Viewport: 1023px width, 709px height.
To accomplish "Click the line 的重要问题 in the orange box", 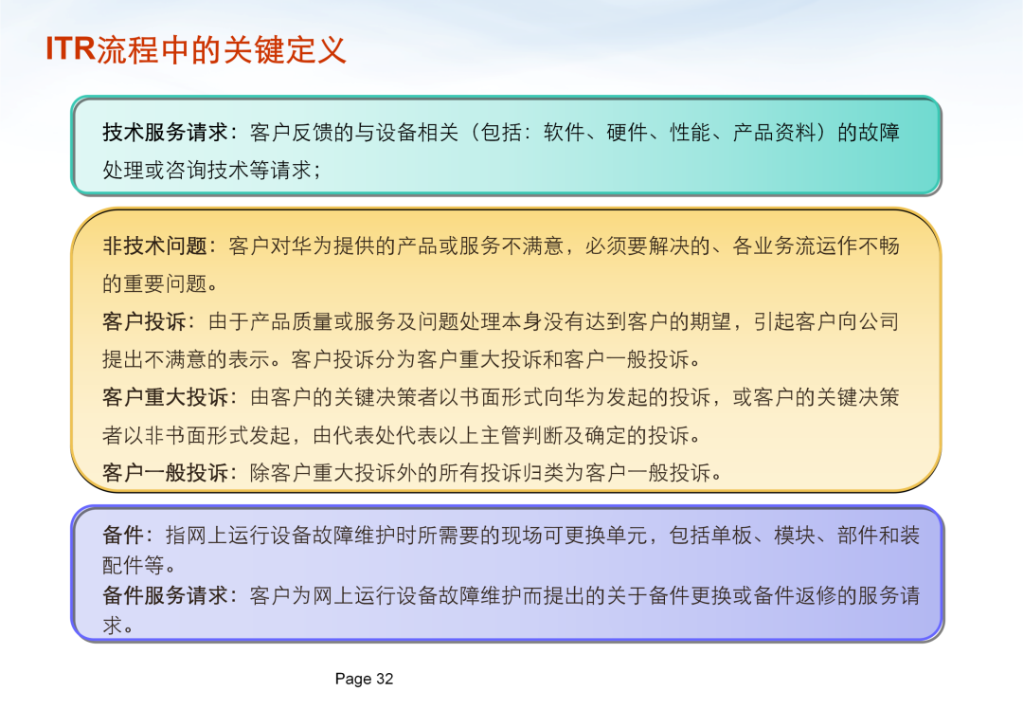I will click(154, 284).
